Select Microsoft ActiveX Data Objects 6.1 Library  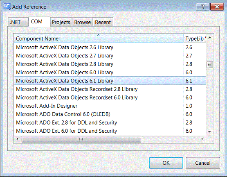(110, 81)
